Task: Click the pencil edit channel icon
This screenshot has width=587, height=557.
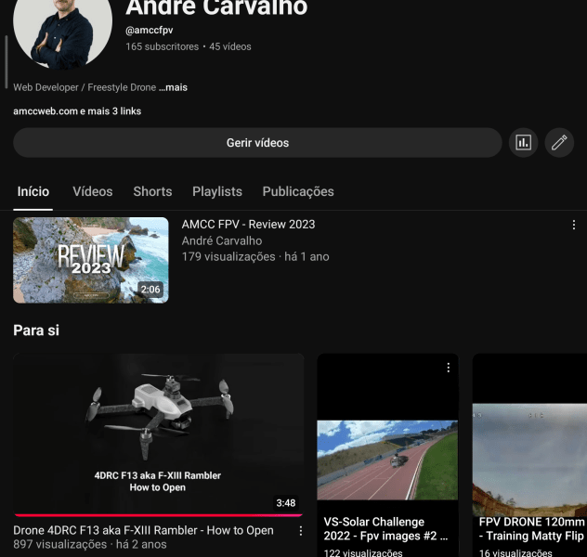Action: 559,143
